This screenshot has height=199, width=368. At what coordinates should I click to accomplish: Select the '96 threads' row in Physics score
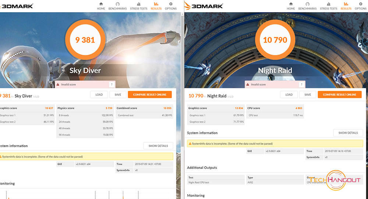(x=85, y=135)
